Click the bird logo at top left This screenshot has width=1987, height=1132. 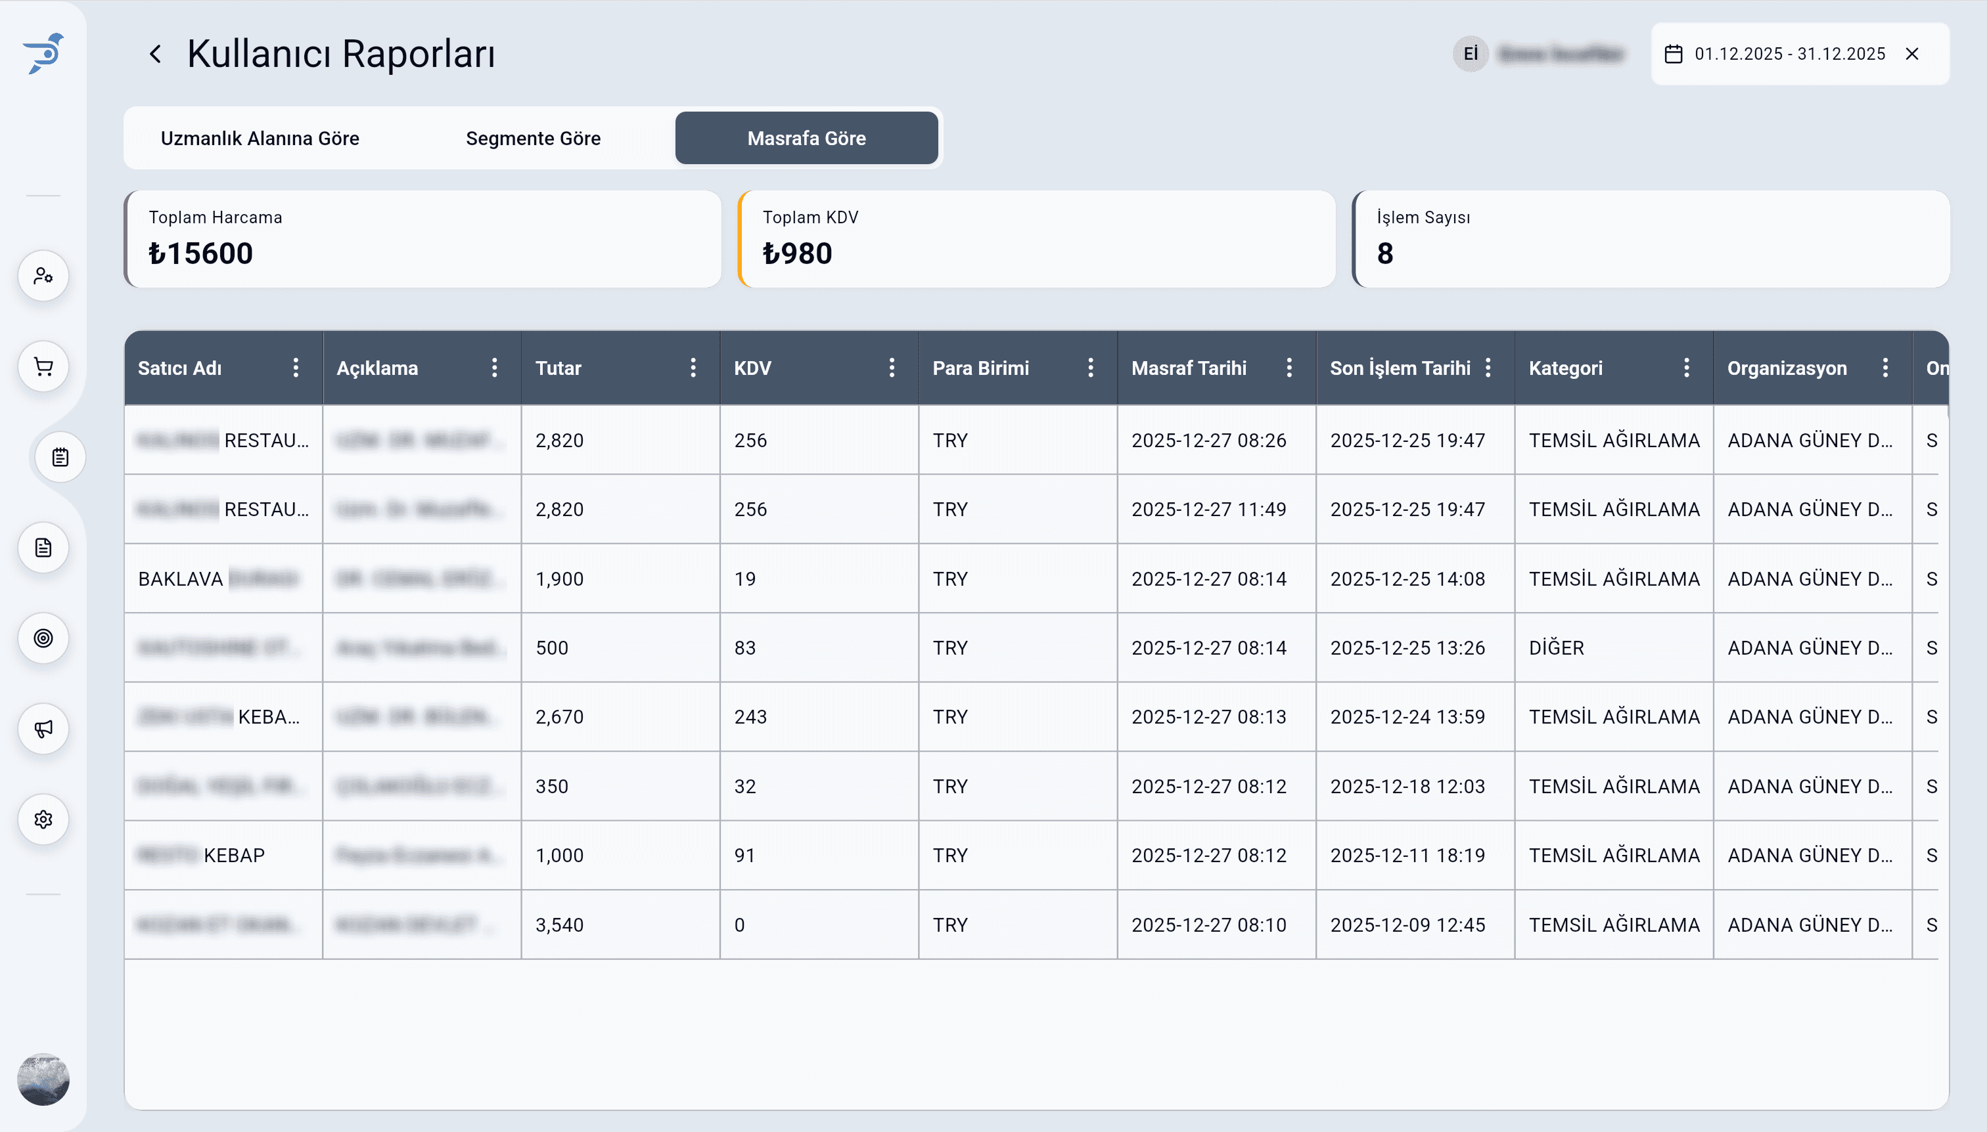coord(43,54)
